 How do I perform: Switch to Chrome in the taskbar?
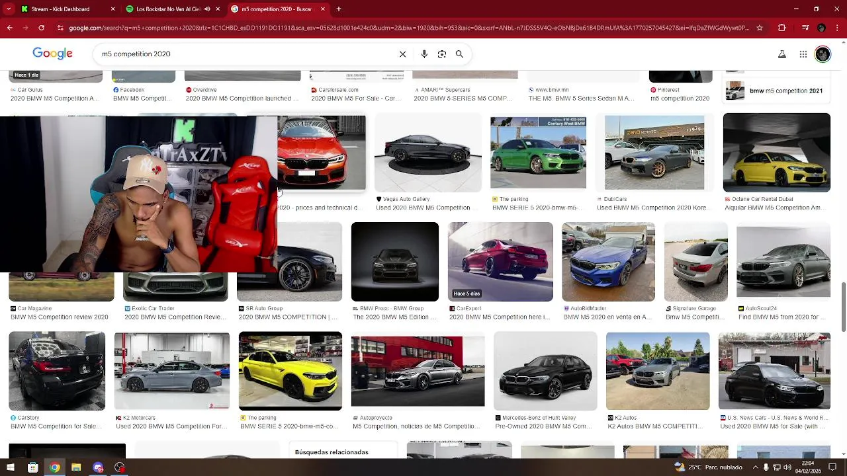click(54, 467)
